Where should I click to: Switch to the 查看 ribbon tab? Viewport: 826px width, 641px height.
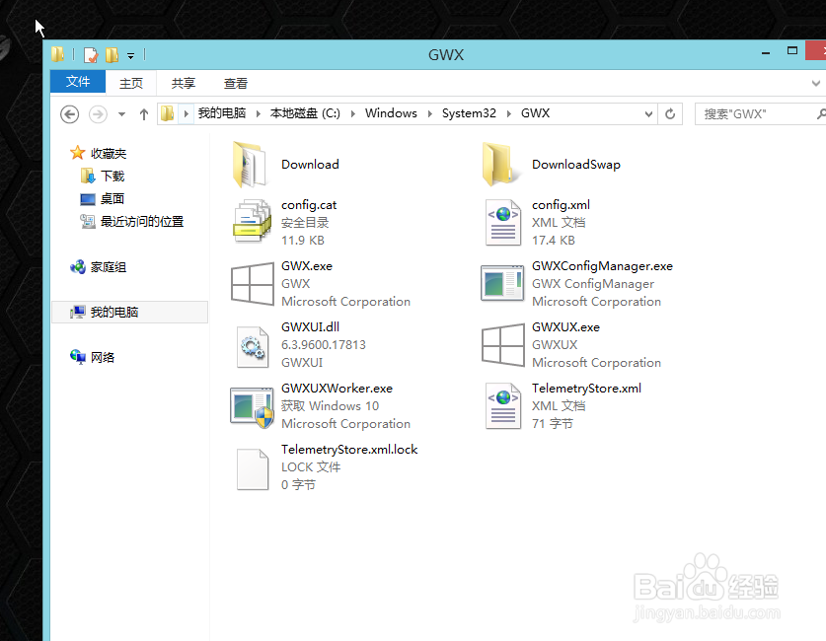pyautogui.click(x=235, y=83)
